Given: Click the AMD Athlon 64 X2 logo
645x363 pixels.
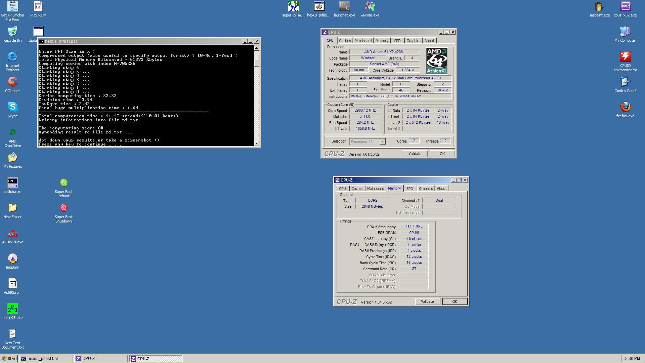Looking at the screenshot, I should pos(437,61).
